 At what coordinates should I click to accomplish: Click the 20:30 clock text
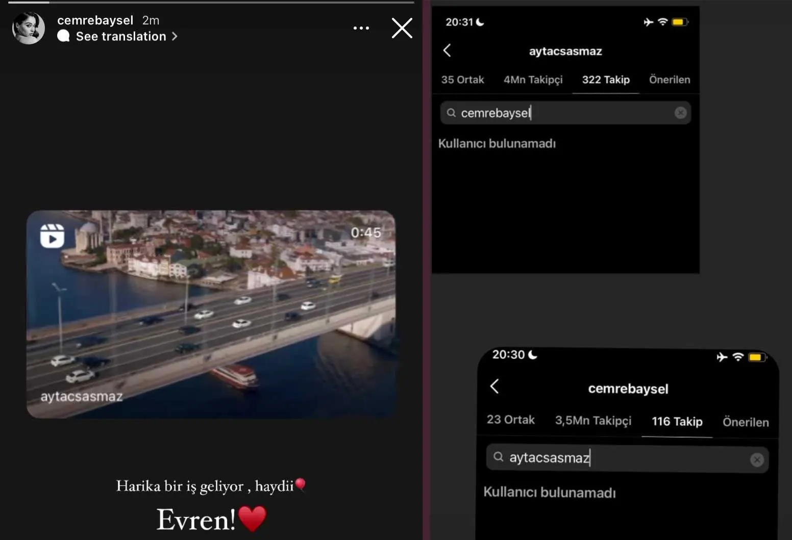[x=508, y=354]
